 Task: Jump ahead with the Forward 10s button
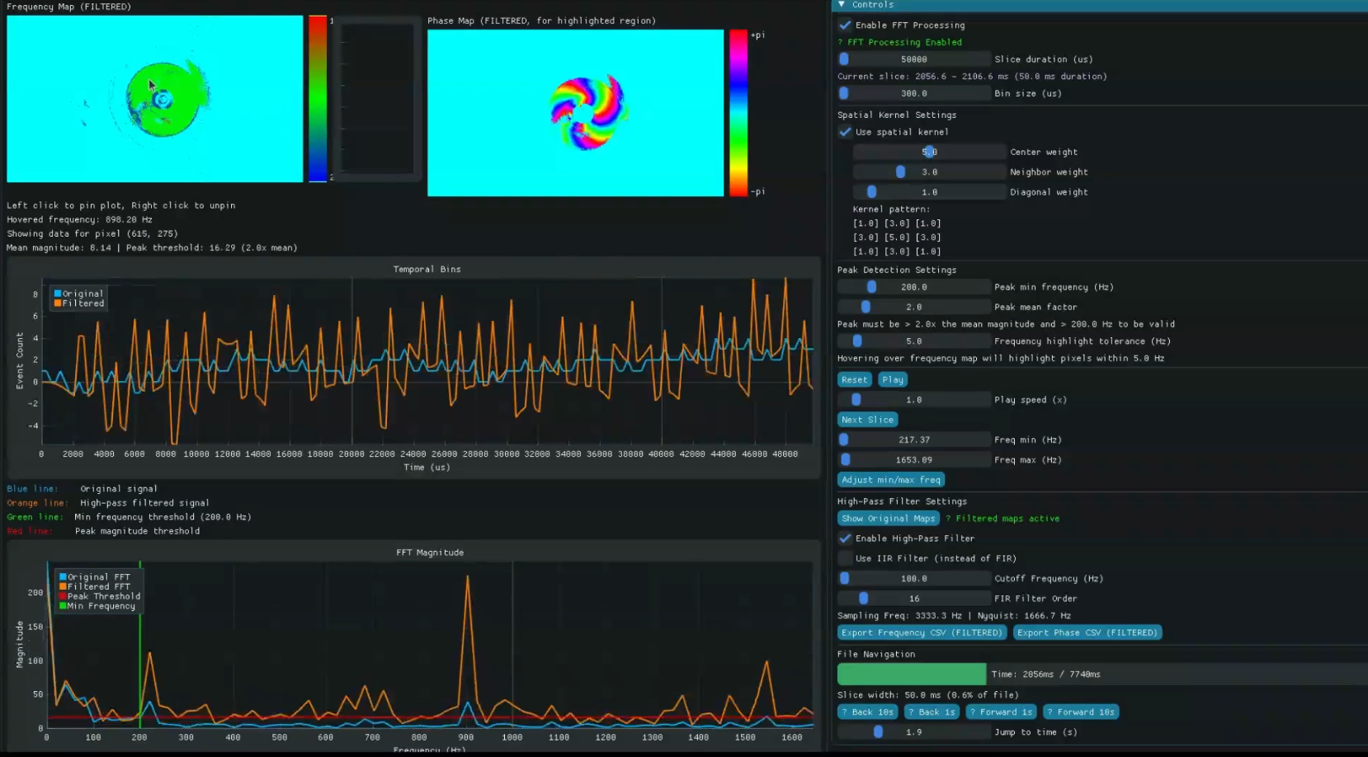pos(1080,712)
